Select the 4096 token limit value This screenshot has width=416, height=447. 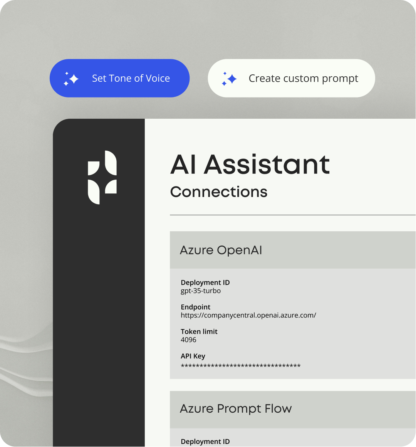point(188,340)
